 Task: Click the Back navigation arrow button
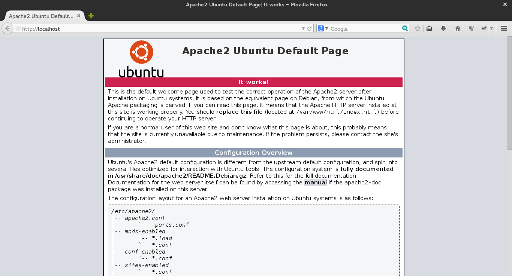coord(7,28)
